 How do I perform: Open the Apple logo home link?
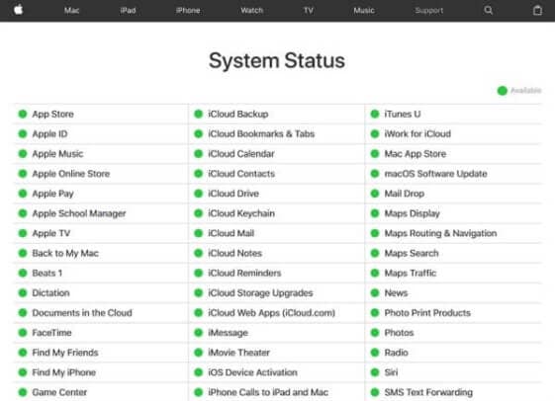tap(19, 10)
